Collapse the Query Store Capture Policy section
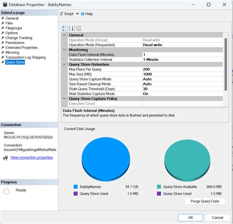Image resolution: width=233 pixels, height=224 pixels. [x=64, y=99]
